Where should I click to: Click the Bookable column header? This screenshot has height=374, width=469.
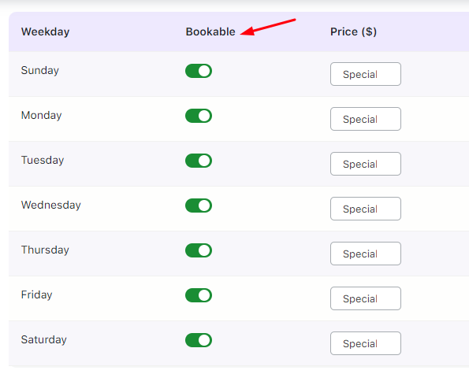pos(210,31)
